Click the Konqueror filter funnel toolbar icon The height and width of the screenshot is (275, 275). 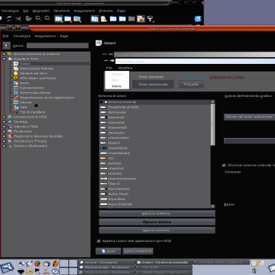[x=151, y=19]
